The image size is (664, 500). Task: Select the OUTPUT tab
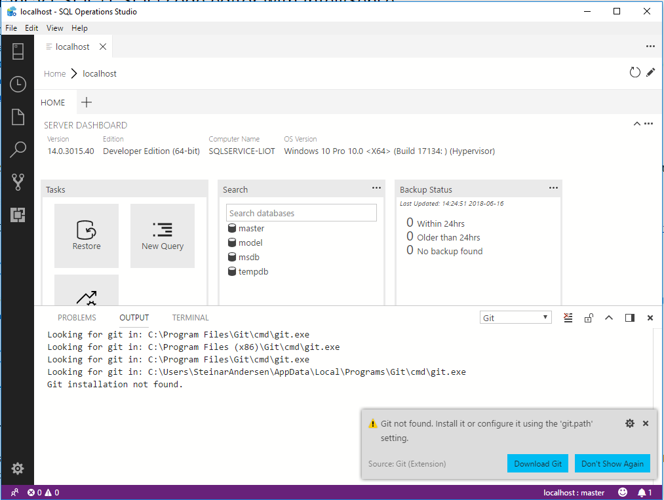(x=134, y=318)
